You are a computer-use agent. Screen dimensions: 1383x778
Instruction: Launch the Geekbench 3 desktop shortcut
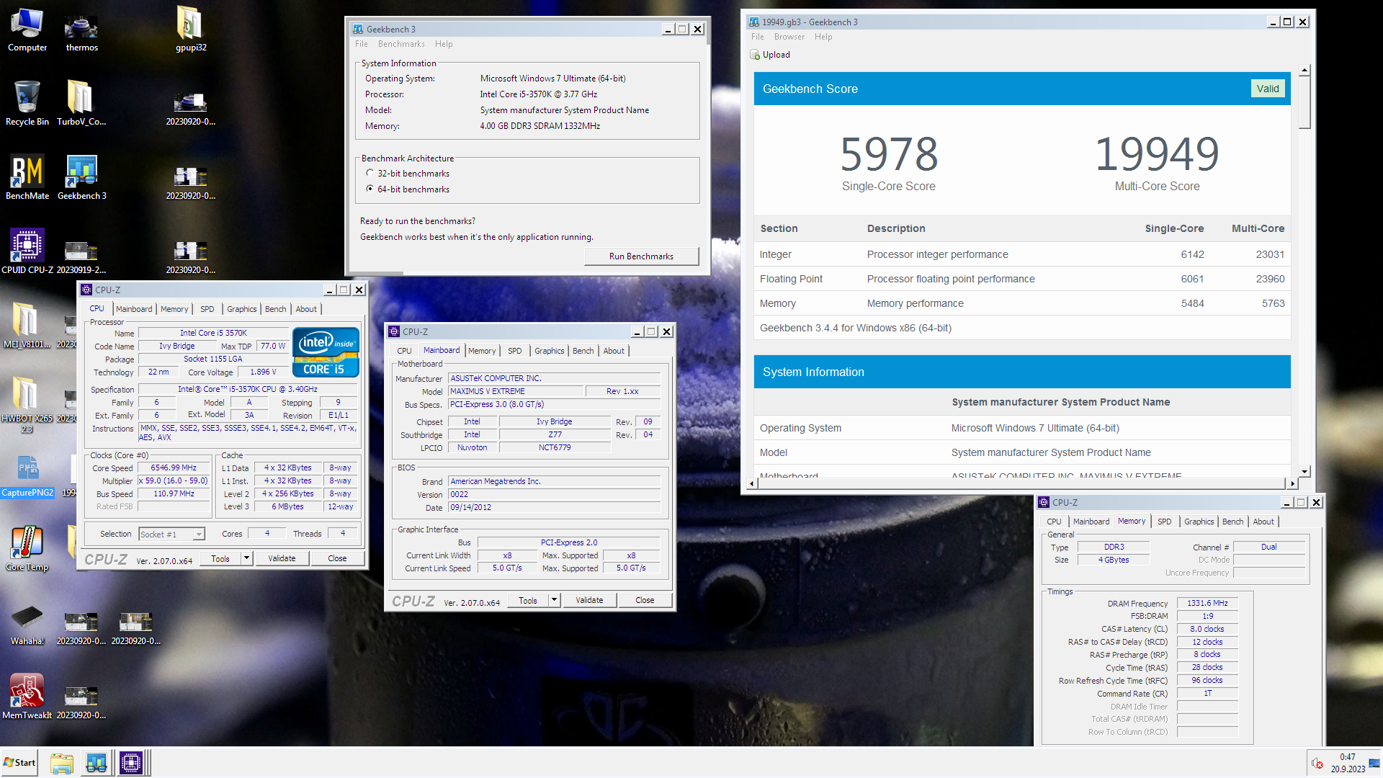[x=81, y=178]
